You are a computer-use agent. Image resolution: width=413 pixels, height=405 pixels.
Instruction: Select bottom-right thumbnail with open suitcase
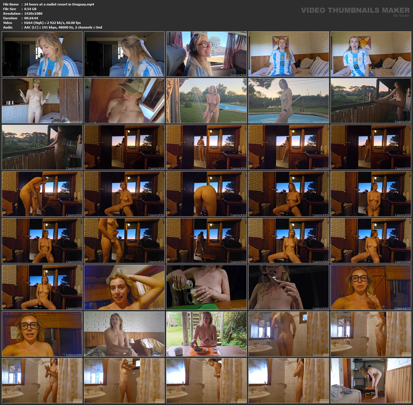(x=371, y=381)
